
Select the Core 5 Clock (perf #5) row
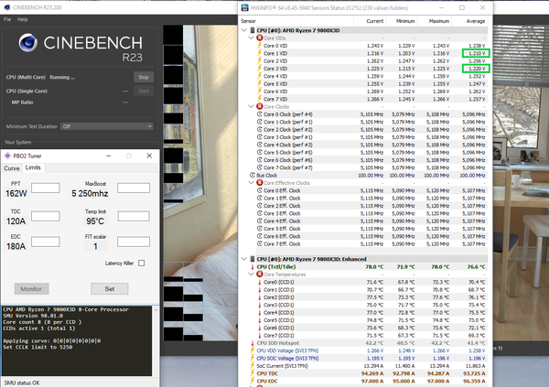371,153
